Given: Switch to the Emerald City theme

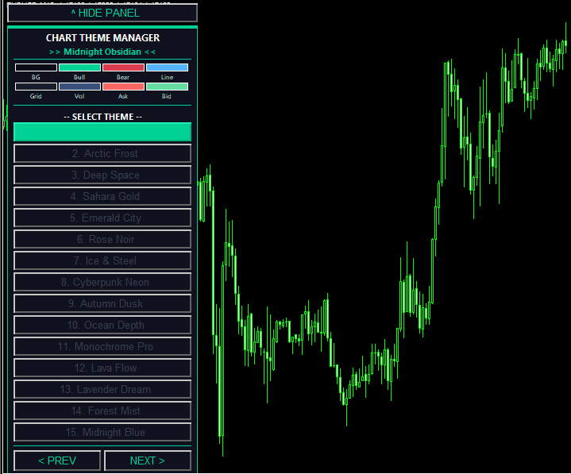Looking at the screenshot, I should pyautogui.click(x=102, y=218).
